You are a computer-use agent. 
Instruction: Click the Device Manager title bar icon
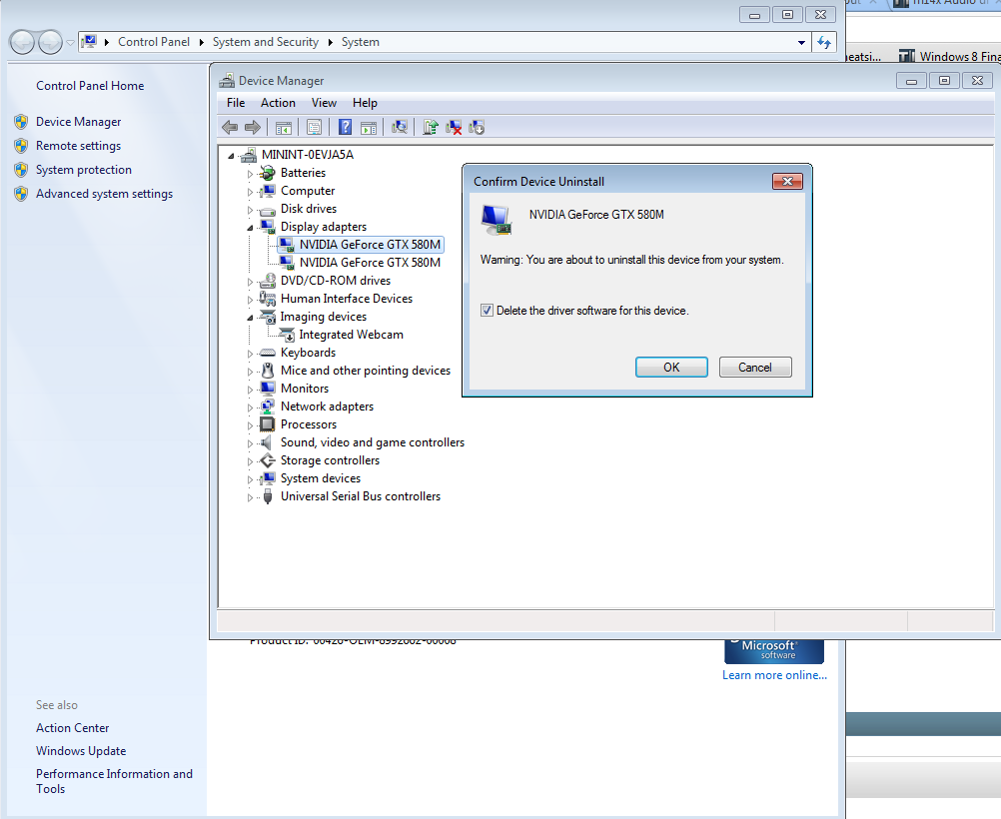pyautogui.click(x=227, y=81)
